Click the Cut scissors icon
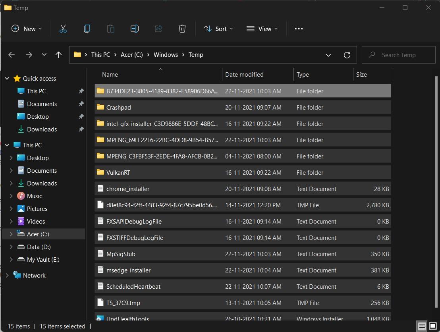 (x=63, y=29)
